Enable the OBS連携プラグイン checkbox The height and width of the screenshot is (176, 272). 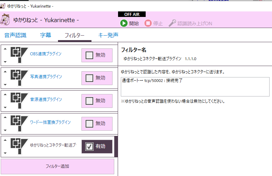pyautogui.click(x=89, y=55)
